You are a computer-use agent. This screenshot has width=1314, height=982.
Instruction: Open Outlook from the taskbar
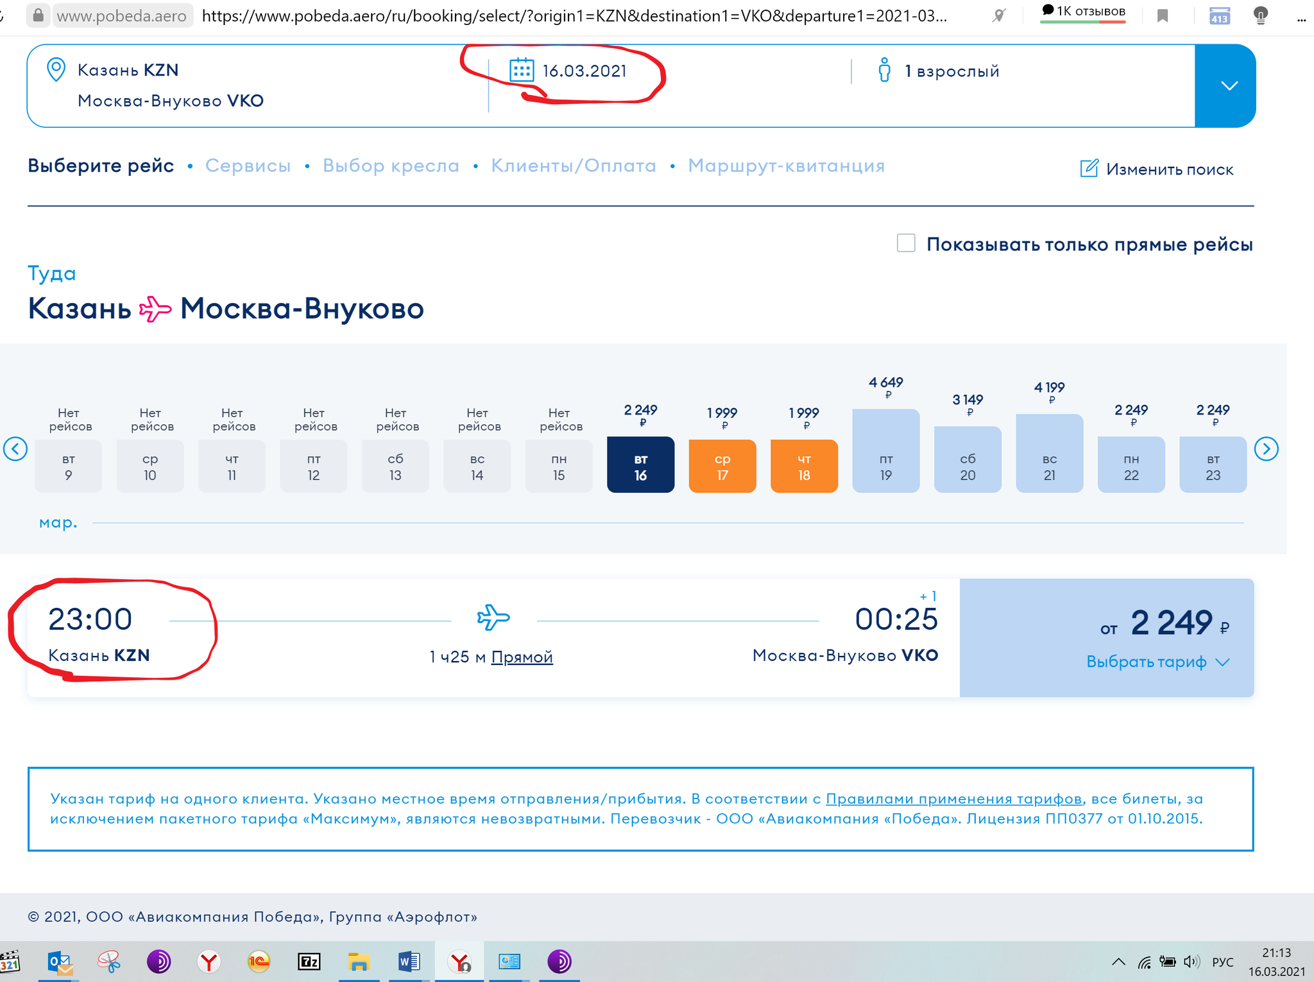pyautogui.click(x=59, y=962)
